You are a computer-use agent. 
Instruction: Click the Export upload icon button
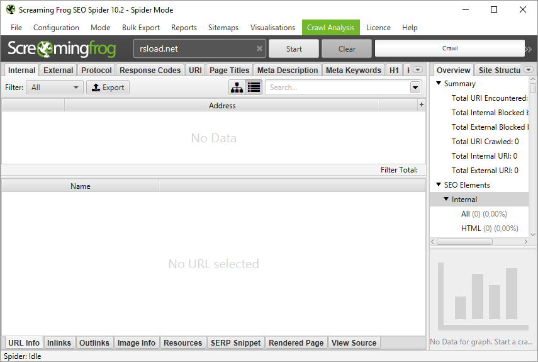pos(108,88)
